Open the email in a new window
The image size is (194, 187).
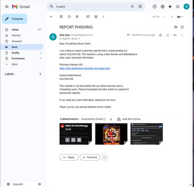[182, 27]
